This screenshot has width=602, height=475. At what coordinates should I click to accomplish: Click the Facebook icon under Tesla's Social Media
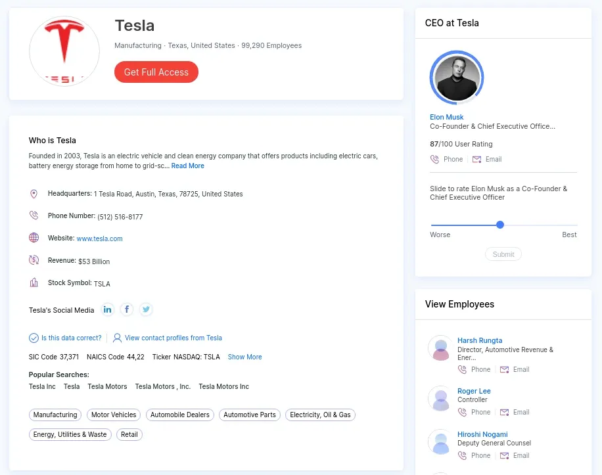coord(126,309)
